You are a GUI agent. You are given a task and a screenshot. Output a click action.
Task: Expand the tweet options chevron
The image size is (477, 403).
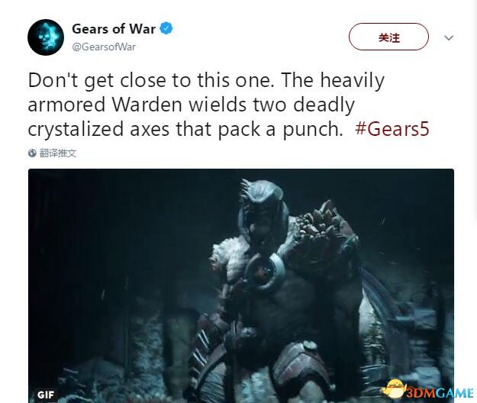449,37
